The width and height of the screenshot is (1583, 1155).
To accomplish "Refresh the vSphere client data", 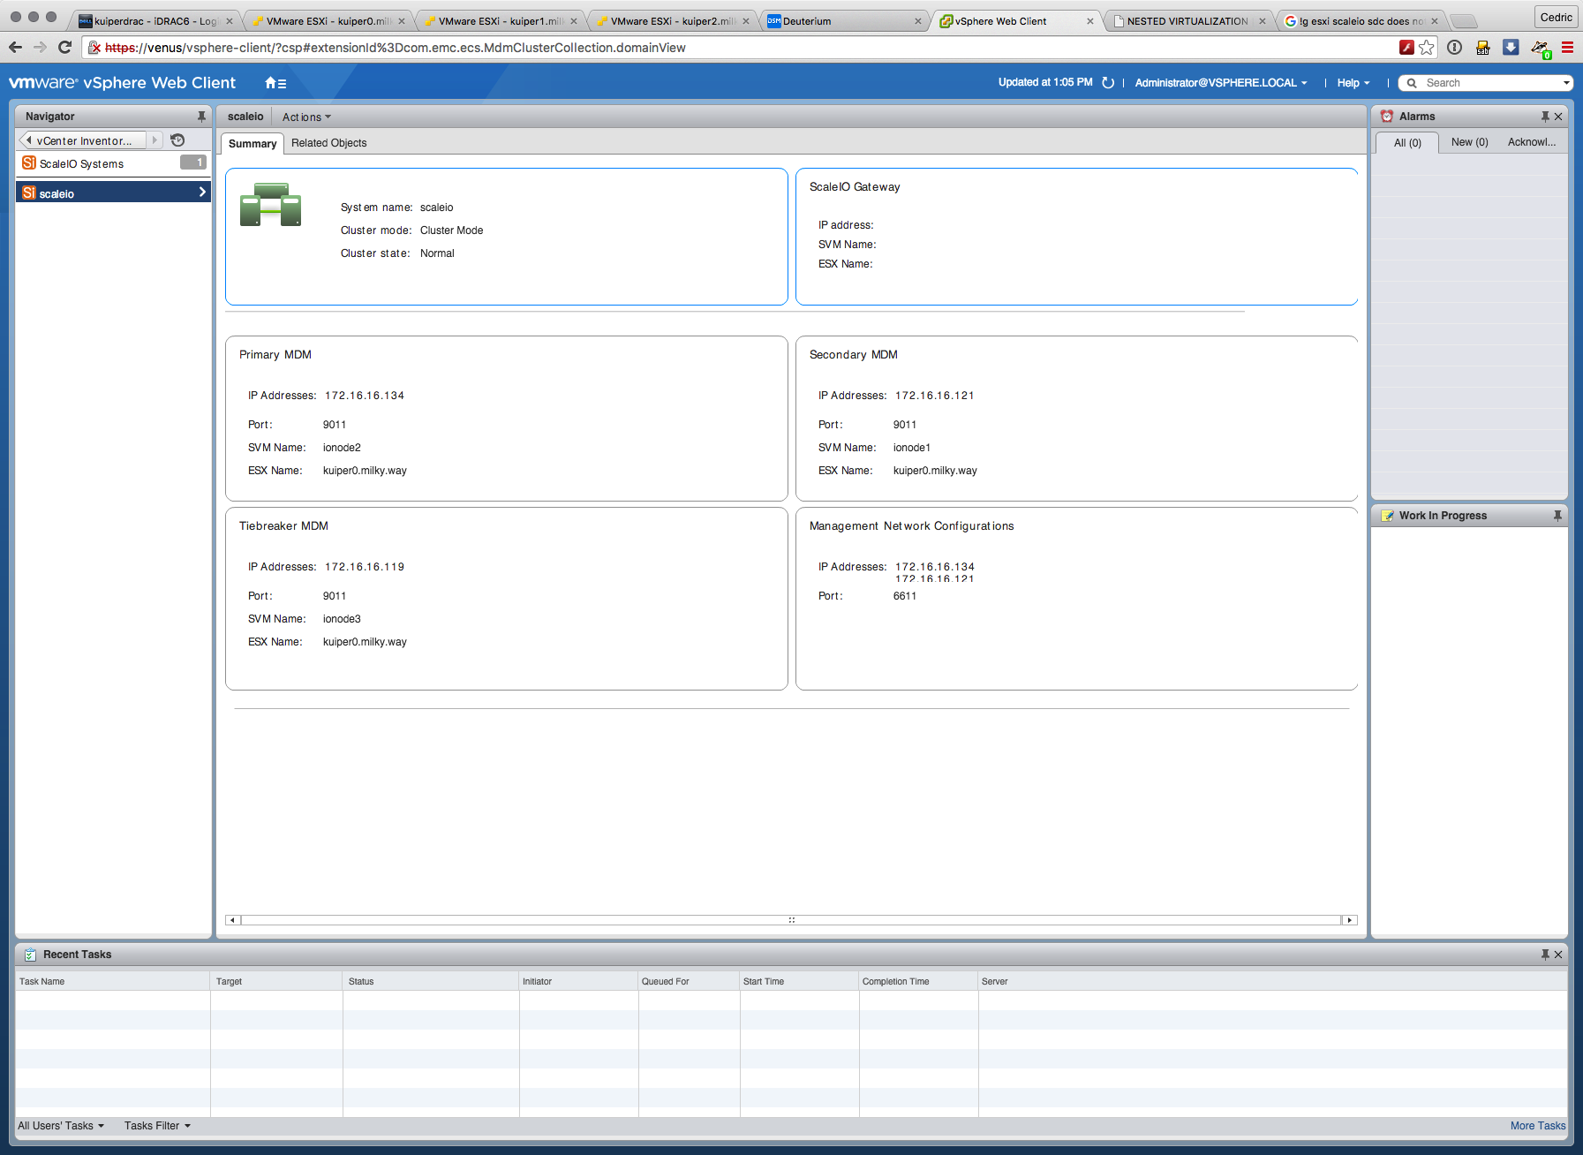I will [1108, 83].
